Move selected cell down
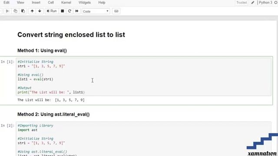278x156 pixels. (x=40, y=11)
